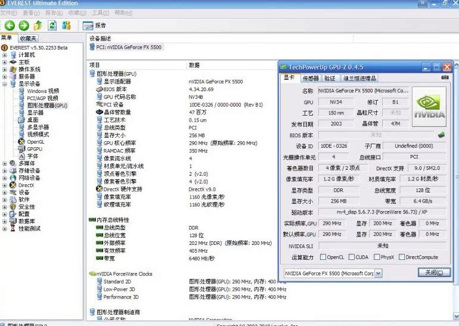This screenshot has width=459, height=326.
Task: Click the NVIDIA logo in GPU-Z
Action: [x=429, y=107]
